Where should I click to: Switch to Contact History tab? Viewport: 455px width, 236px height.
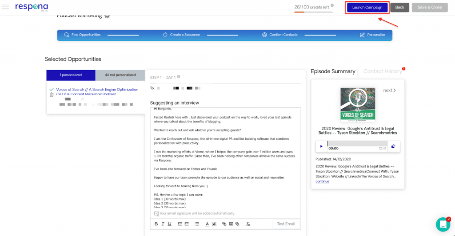click(383, 71)
